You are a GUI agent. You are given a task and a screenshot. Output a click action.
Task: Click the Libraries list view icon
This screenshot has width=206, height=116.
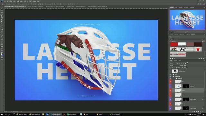pyautogui.click(x=204, y=41)
